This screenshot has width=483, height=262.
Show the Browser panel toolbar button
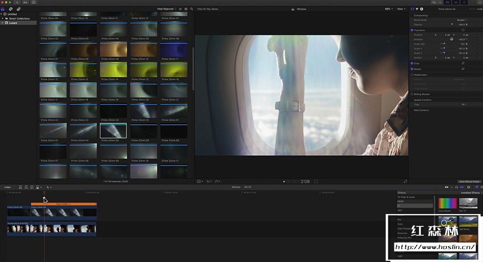[447, 2]
